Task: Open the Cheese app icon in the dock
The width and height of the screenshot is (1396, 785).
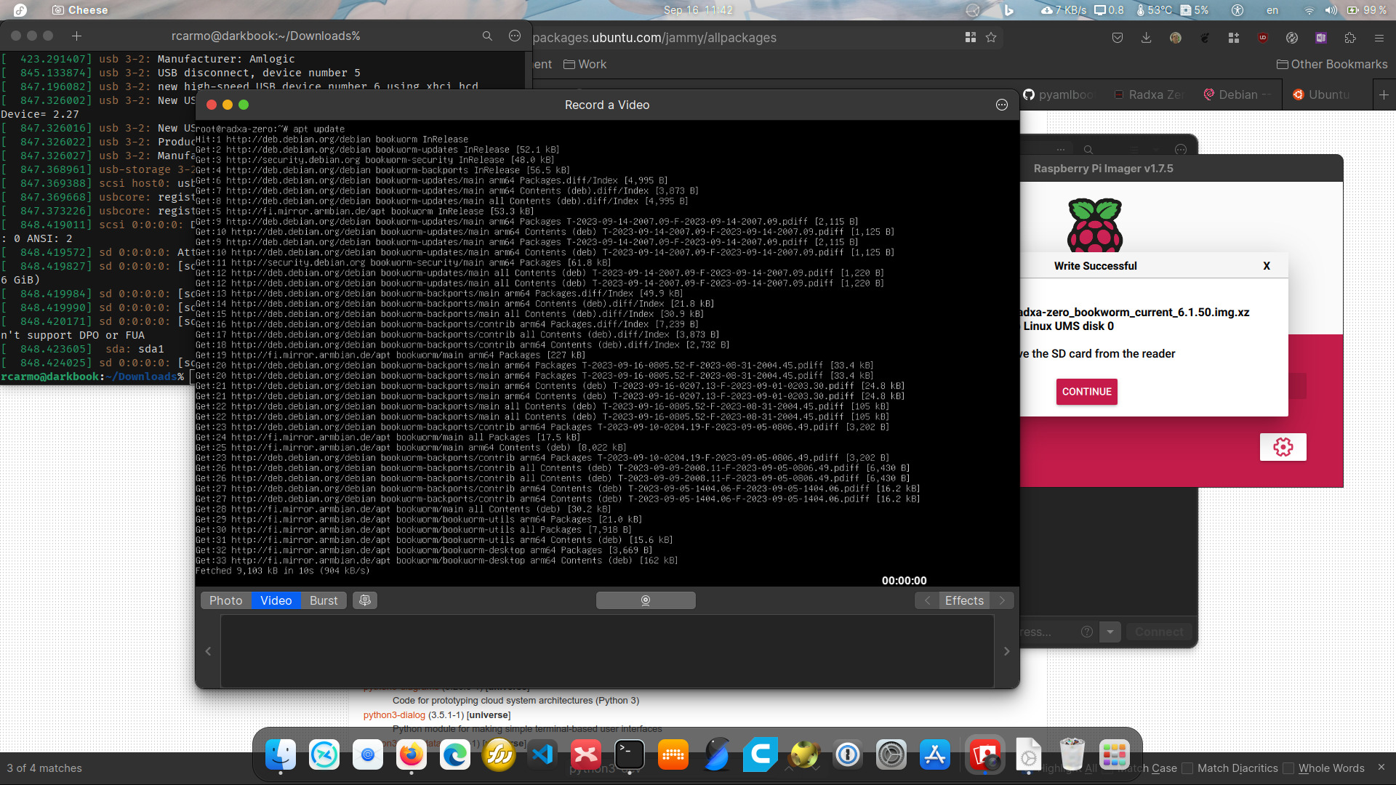Action: click(984, 755)
